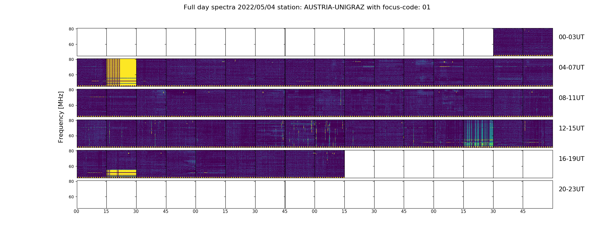This screenshot has height=234, width=614.
Task: Open the fully saturated yellow panel in 04-07UT row
Action: [x=121, y=73]
